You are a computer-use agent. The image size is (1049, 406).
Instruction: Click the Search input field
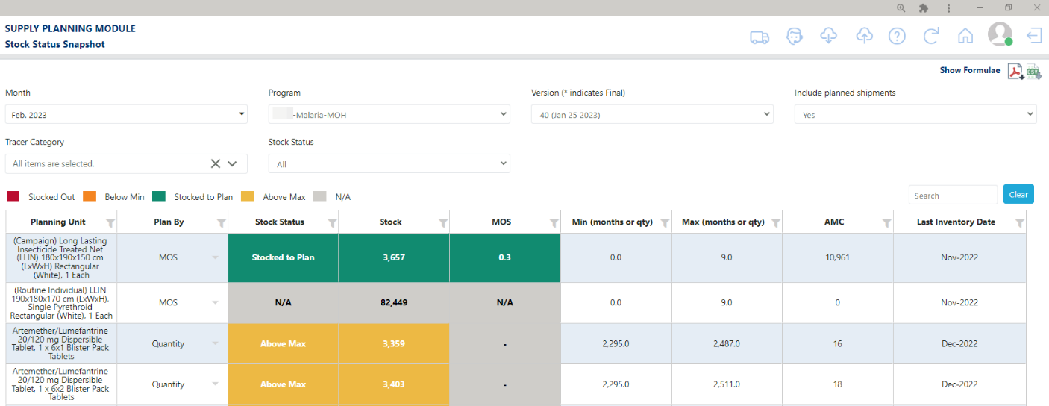click(953, 195)
